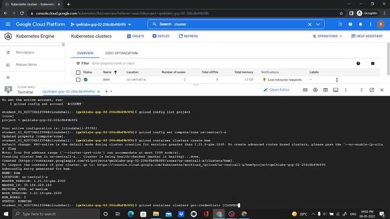Open the OPERATIONS dropdown
The width and height of the screenshot is (390, 219).
click(327, 36)
